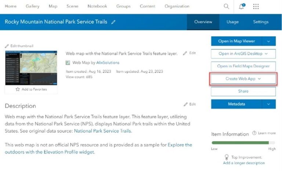Open Gallery in the top menu

point(33,6)
